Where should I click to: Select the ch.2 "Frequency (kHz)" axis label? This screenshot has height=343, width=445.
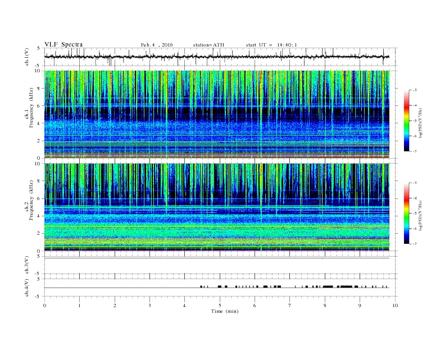(x=31, y=200)
